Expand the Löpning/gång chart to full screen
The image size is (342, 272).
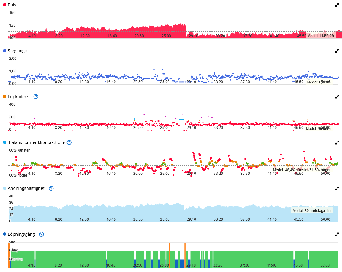pyautogui.click(x=337, y=235)
